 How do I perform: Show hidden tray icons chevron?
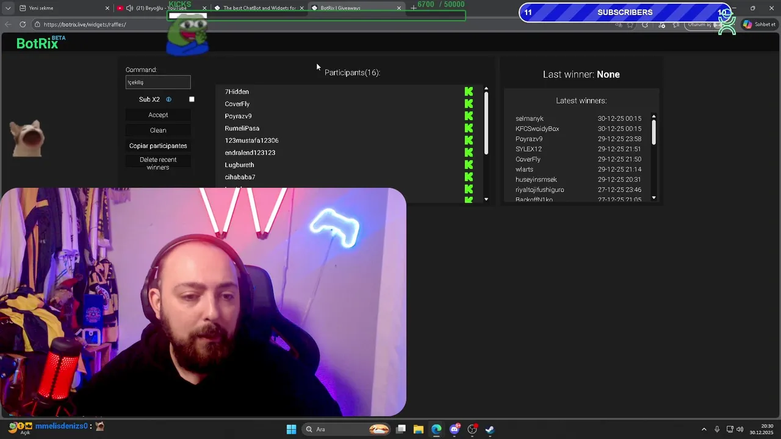704,429
